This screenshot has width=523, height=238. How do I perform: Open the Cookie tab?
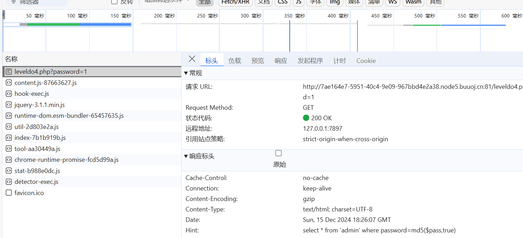pos(366,60)
